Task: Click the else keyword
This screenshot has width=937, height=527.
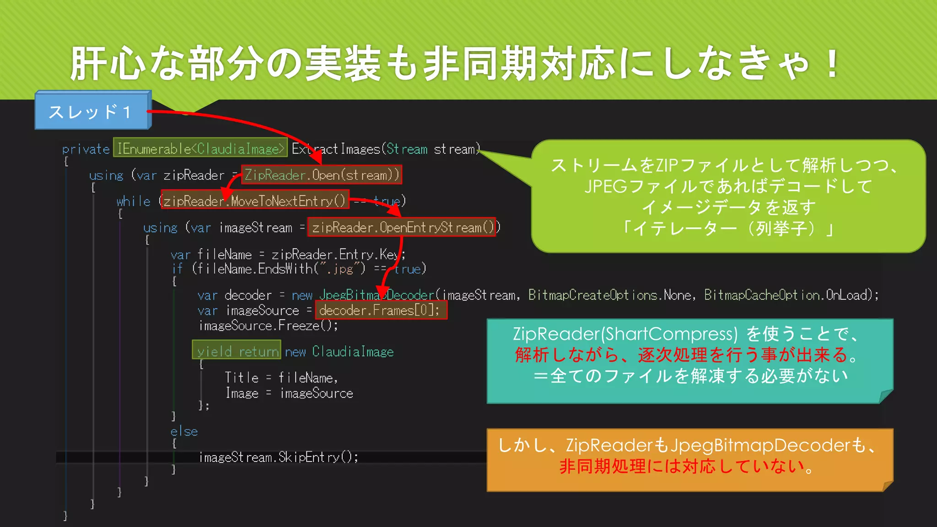Action: (x=184, y=431)
